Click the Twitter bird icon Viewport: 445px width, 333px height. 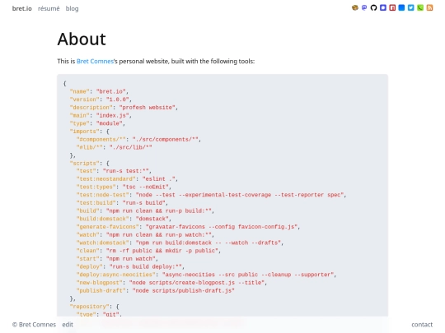tap(410, 7)
